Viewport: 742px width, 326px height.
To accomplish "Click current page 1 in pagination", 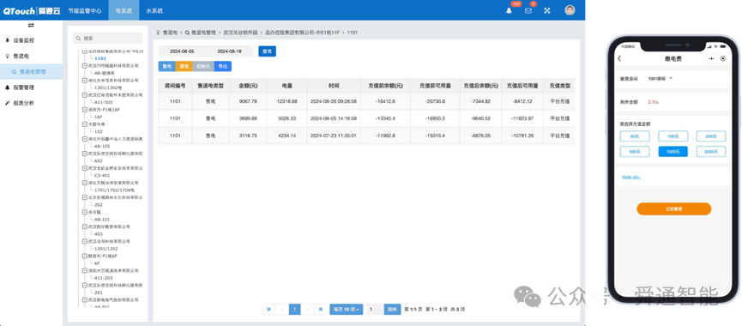I will click(295, 309).
